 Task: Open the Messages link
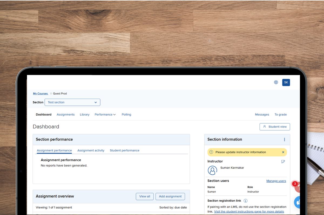(x=262, y=115)
